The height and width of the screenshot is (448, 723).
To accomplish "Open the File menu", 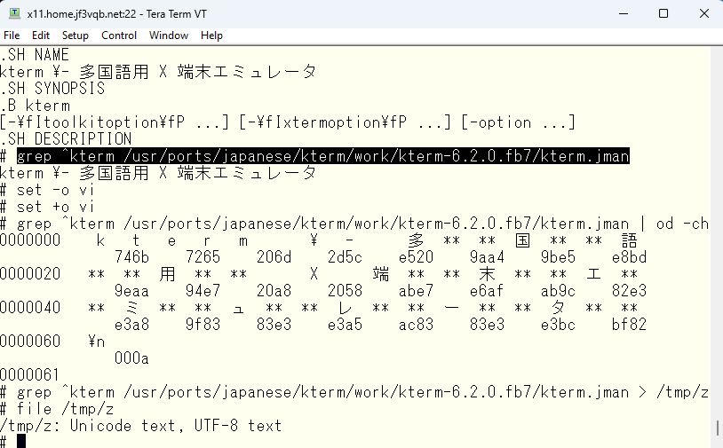I will pyautogui.click(x=12, y=35).
